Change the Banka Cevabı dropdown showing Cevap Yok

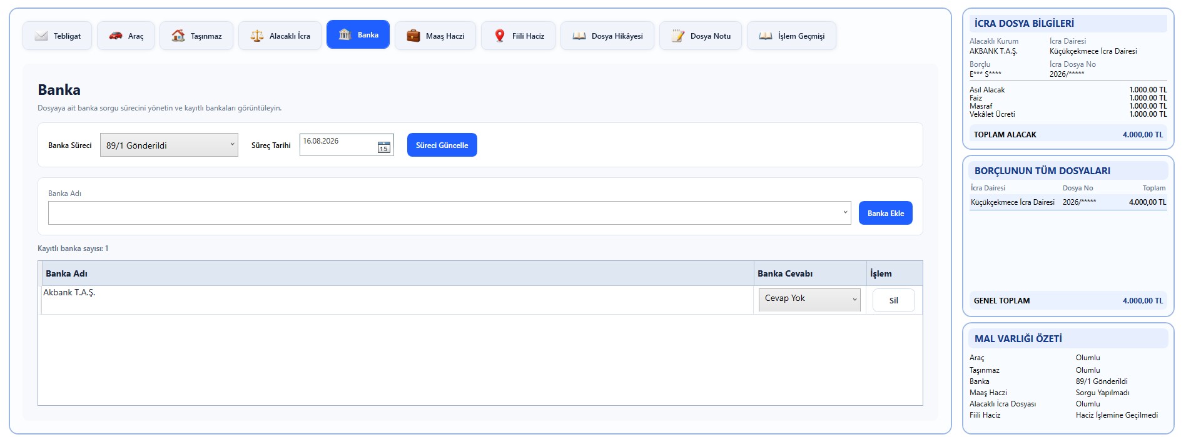point(809,300)
